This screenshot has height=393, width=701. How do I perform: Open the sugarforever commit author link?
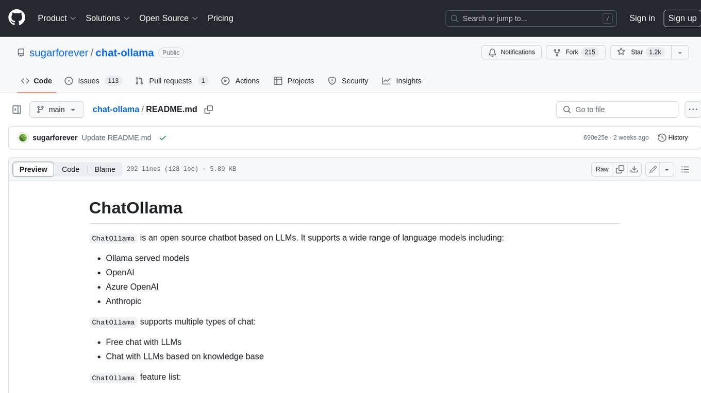[x=55, y=138]
